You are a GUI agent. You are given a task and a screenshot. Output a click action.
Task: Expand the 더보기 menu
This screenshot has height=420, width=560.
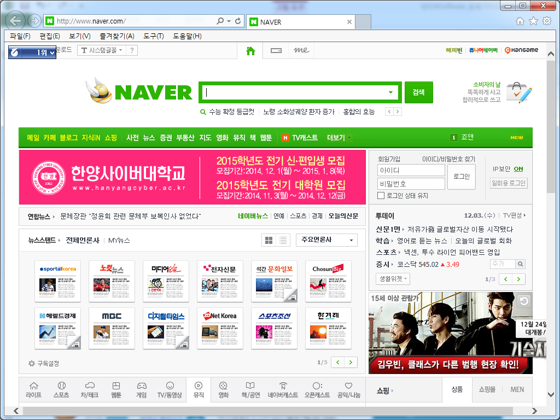pyautogui.click(x=339, y=137)
